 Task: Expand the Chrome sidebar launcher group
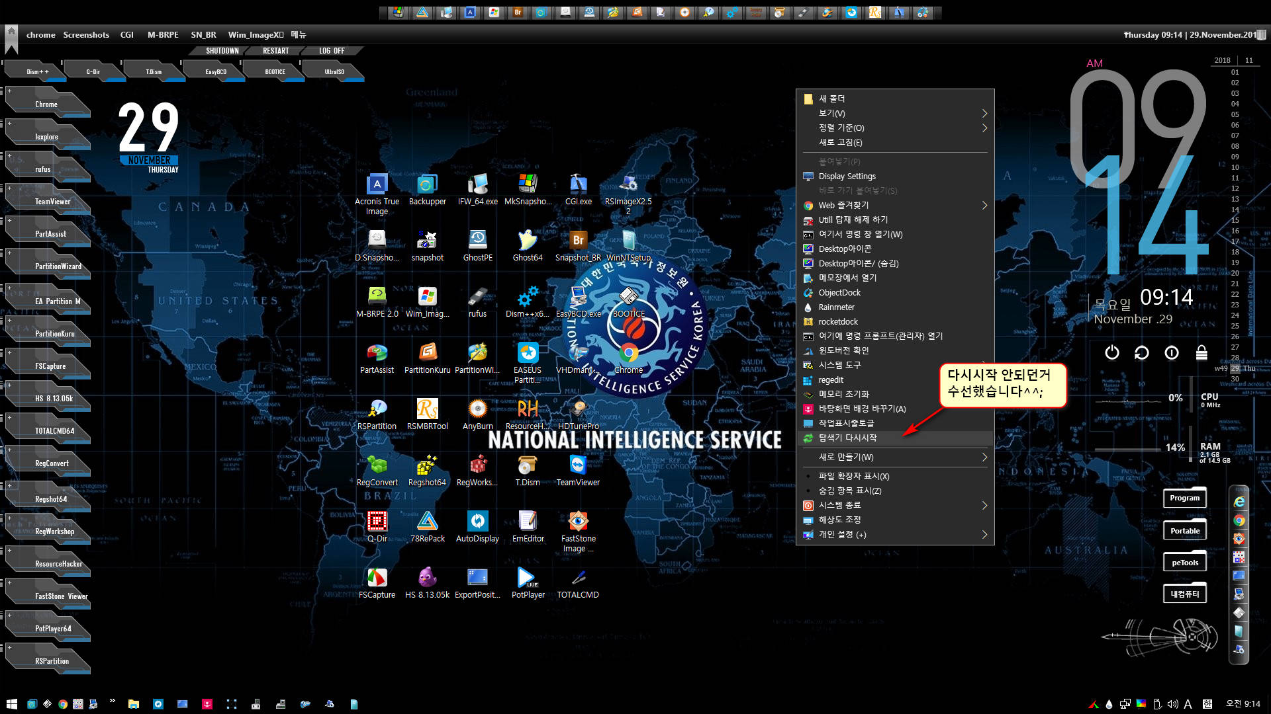(9, 91)
